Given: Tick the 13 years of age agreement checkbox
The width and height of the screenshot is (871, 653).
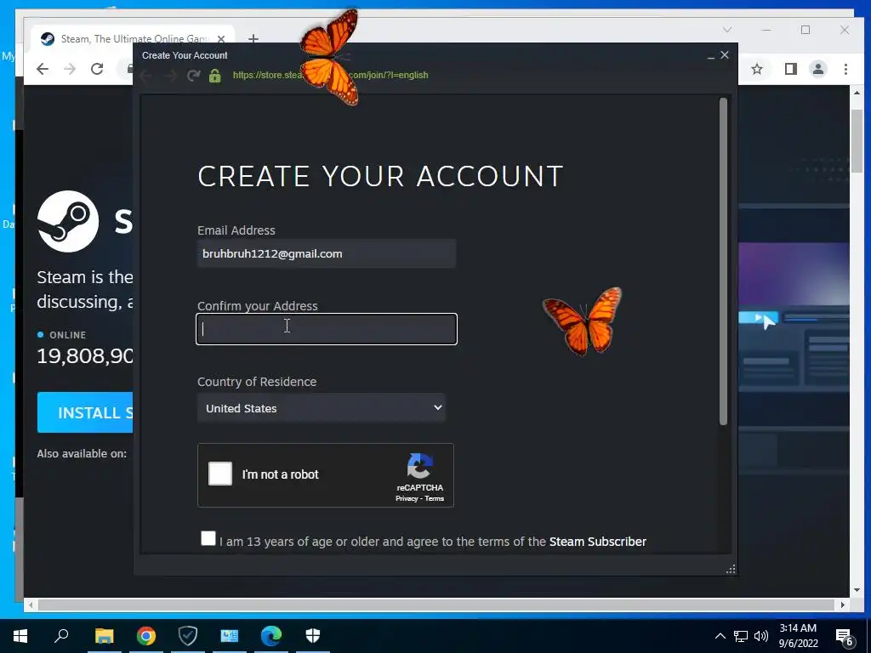Looking at the screenshot, I should [208, 538].
